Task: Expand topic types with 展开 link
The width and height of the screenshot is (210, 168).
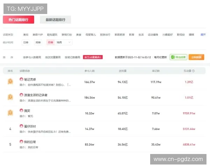Action: click(x=203, y=35)
